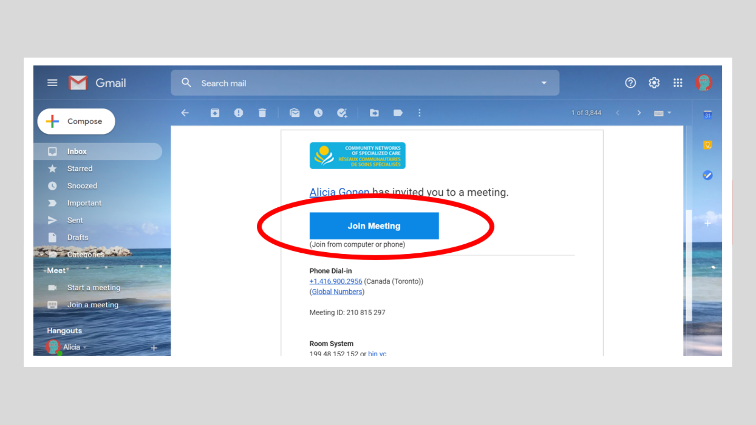Click the report spam icon
Screen dimensions: 756x425
click(238, 113)
